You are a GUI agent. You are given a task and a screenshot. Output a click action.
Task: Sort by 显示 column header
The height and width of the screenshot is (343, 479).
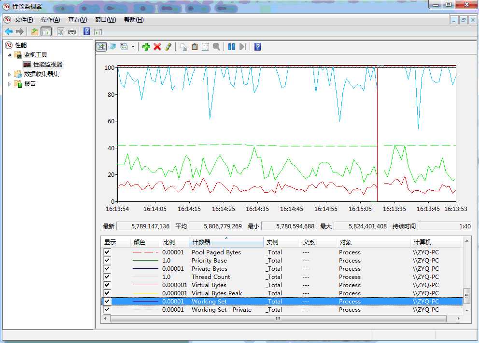point(116,242)
